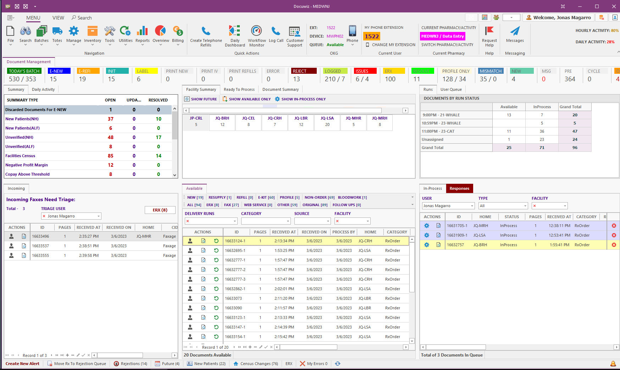620x370 pixels.
Task: Click Move Rx To Rejection Queue
Action: click(77, 364)
